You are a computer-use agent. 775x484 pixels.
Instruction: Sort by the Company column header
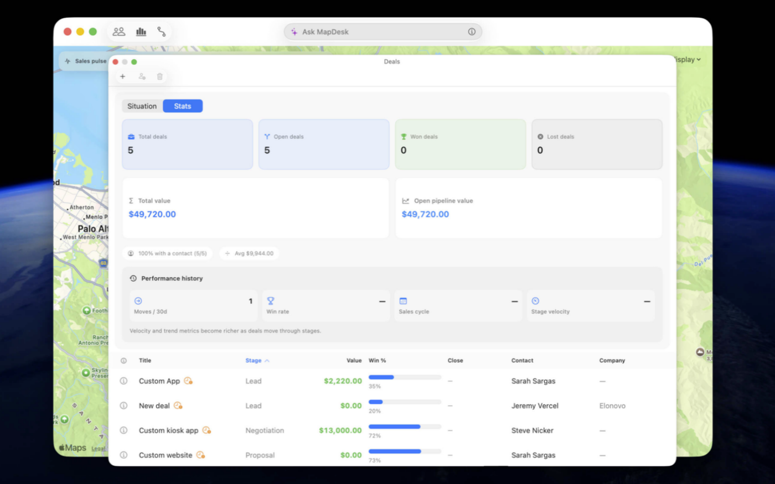click(x=612, y=361)
